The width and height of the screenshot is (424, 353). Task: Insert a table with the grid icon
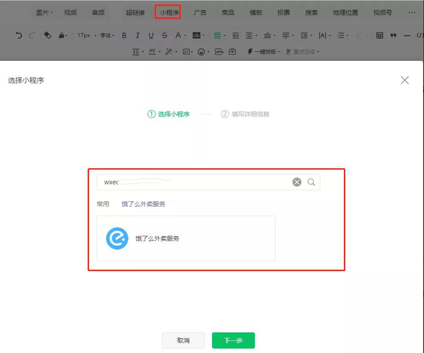[380, 35]
